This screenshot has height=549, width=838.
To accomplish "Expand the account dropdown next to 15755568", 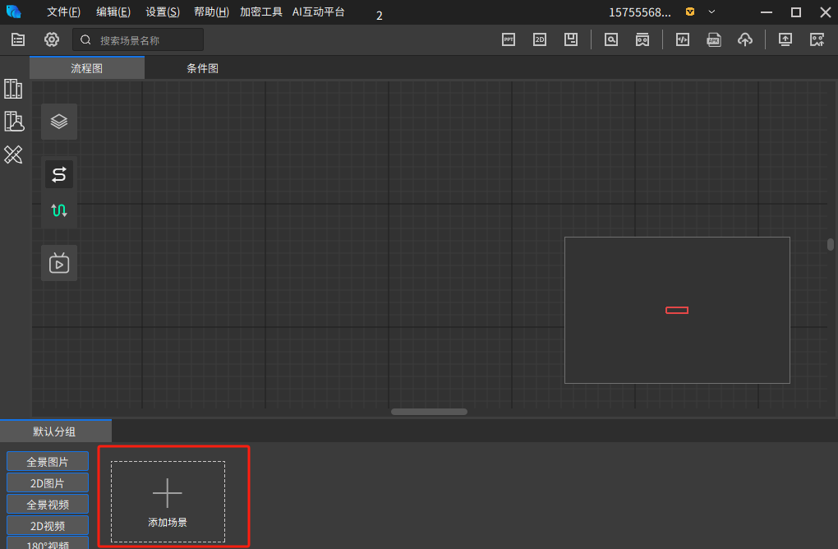I will (x=711, y=12).
